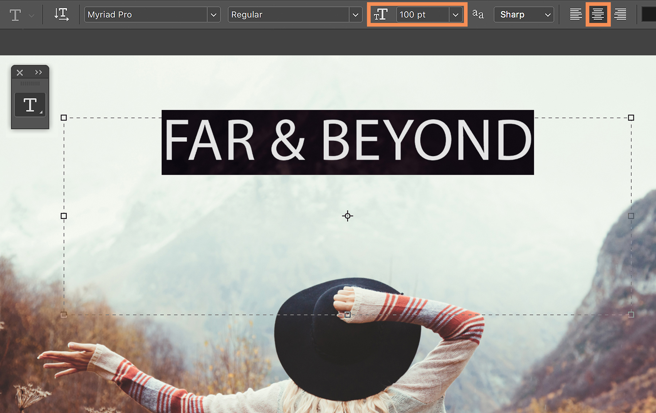Image resolution: width=656 pixels, height=413 pixels.
Task: Click the anti-aliasing 'aa' icon in the options bar
Action: [x=478, y=15]
